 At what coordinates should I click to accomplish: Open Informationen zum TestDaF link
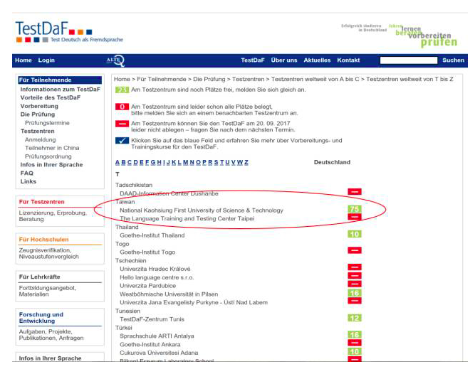pos(61,89)
